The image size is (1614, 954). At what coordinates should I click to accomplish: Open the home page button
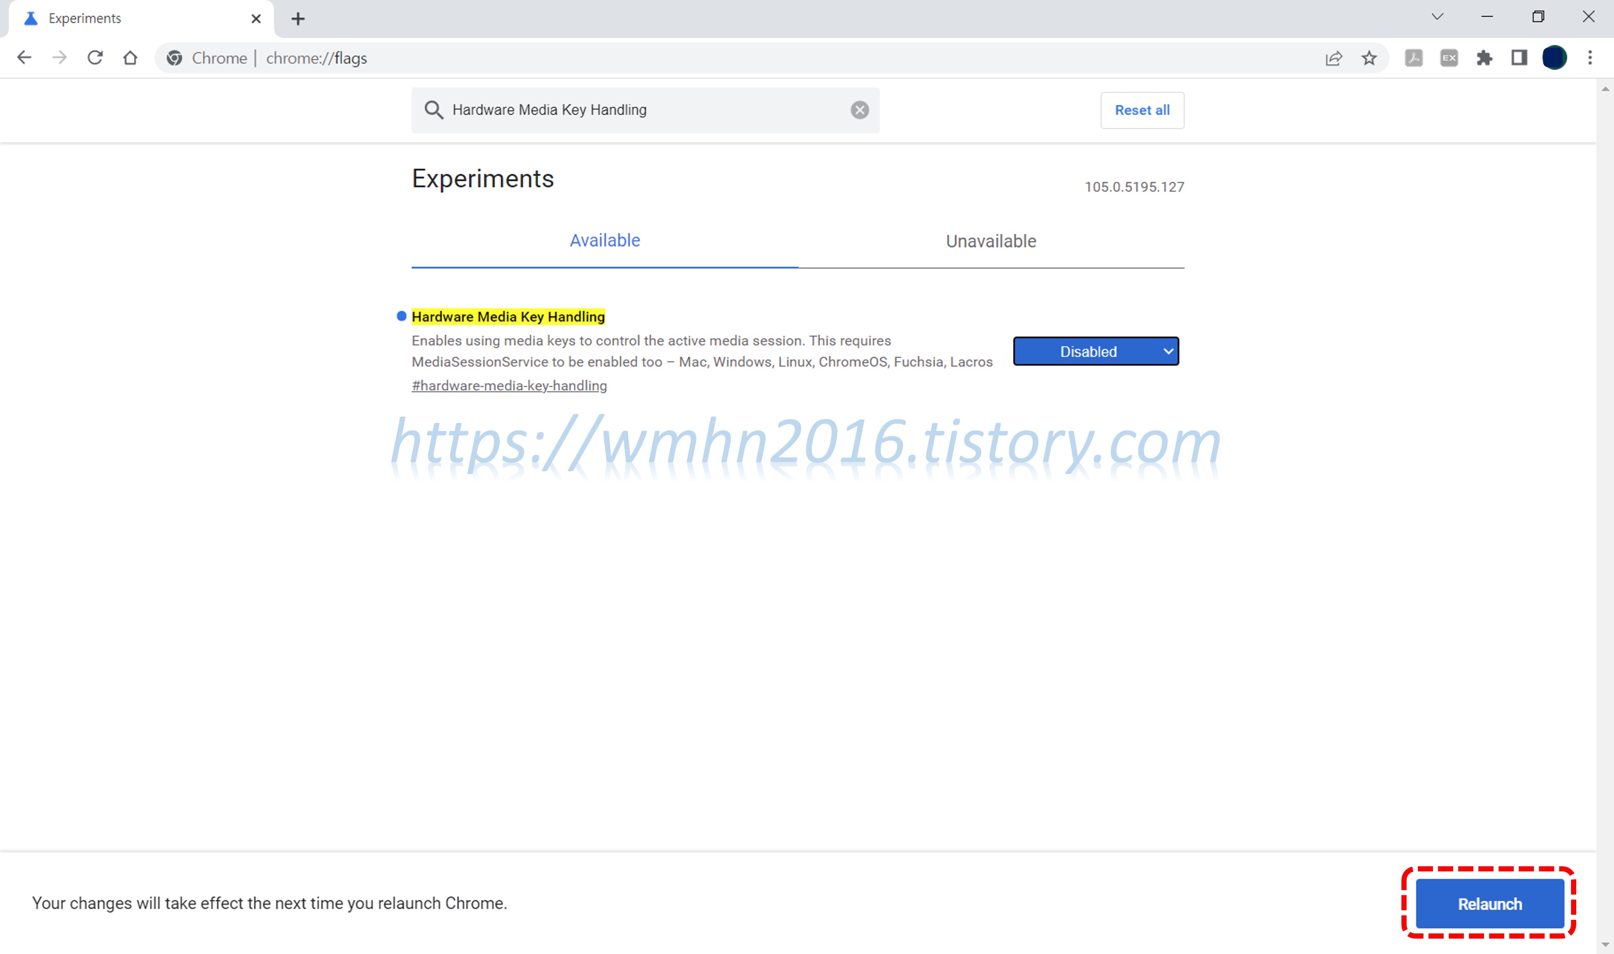pyautogui.click(x=131, y=58)
